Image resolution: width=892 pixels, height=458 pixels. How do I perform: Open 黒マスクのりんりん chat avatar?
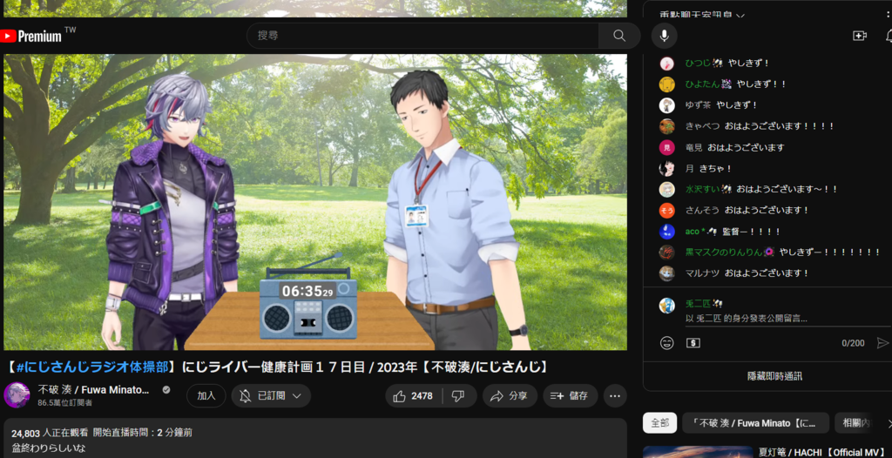tap(666, 252)
